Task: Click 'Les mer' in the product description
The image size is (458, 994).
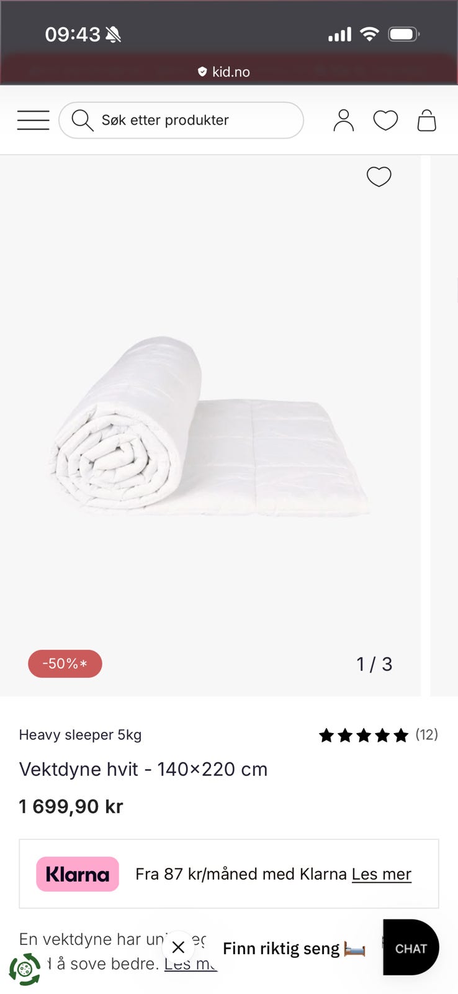Action: click(191, 964)
